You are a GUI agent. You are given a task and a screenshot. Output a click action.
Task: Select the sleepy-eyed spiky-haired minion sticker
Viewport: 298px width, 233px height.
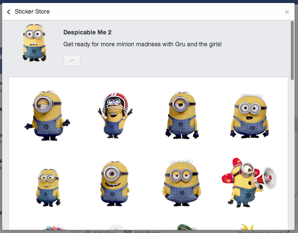[x=182, y=183]
